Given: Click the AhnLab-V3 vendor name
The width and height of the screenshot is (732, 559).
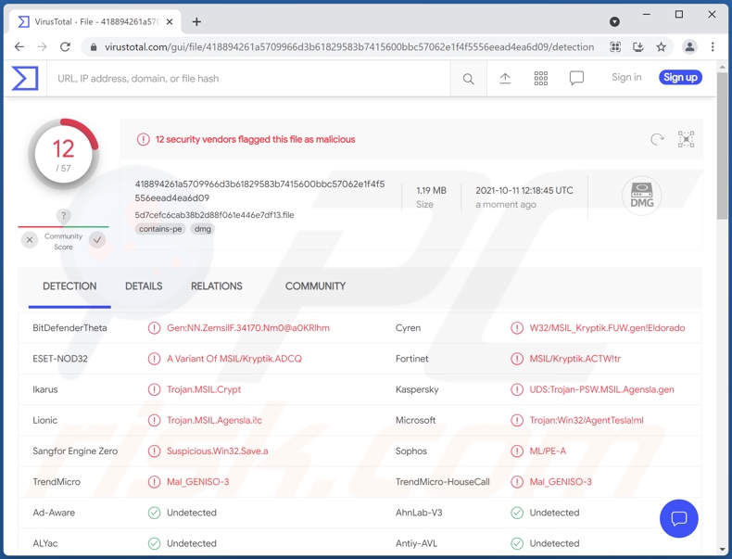Looking at the screenshot, I should pos(419,513).
